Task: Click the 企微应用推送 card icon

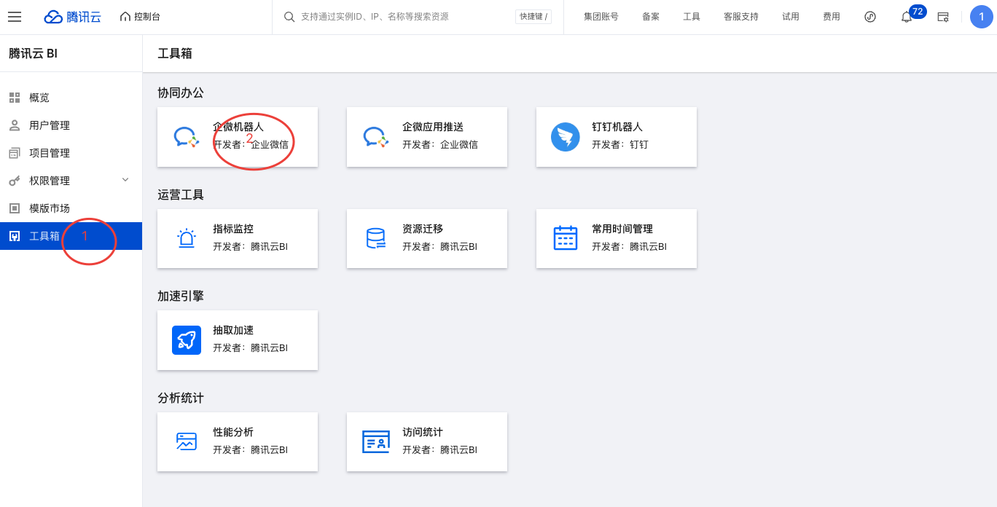Action: point(376,137)
